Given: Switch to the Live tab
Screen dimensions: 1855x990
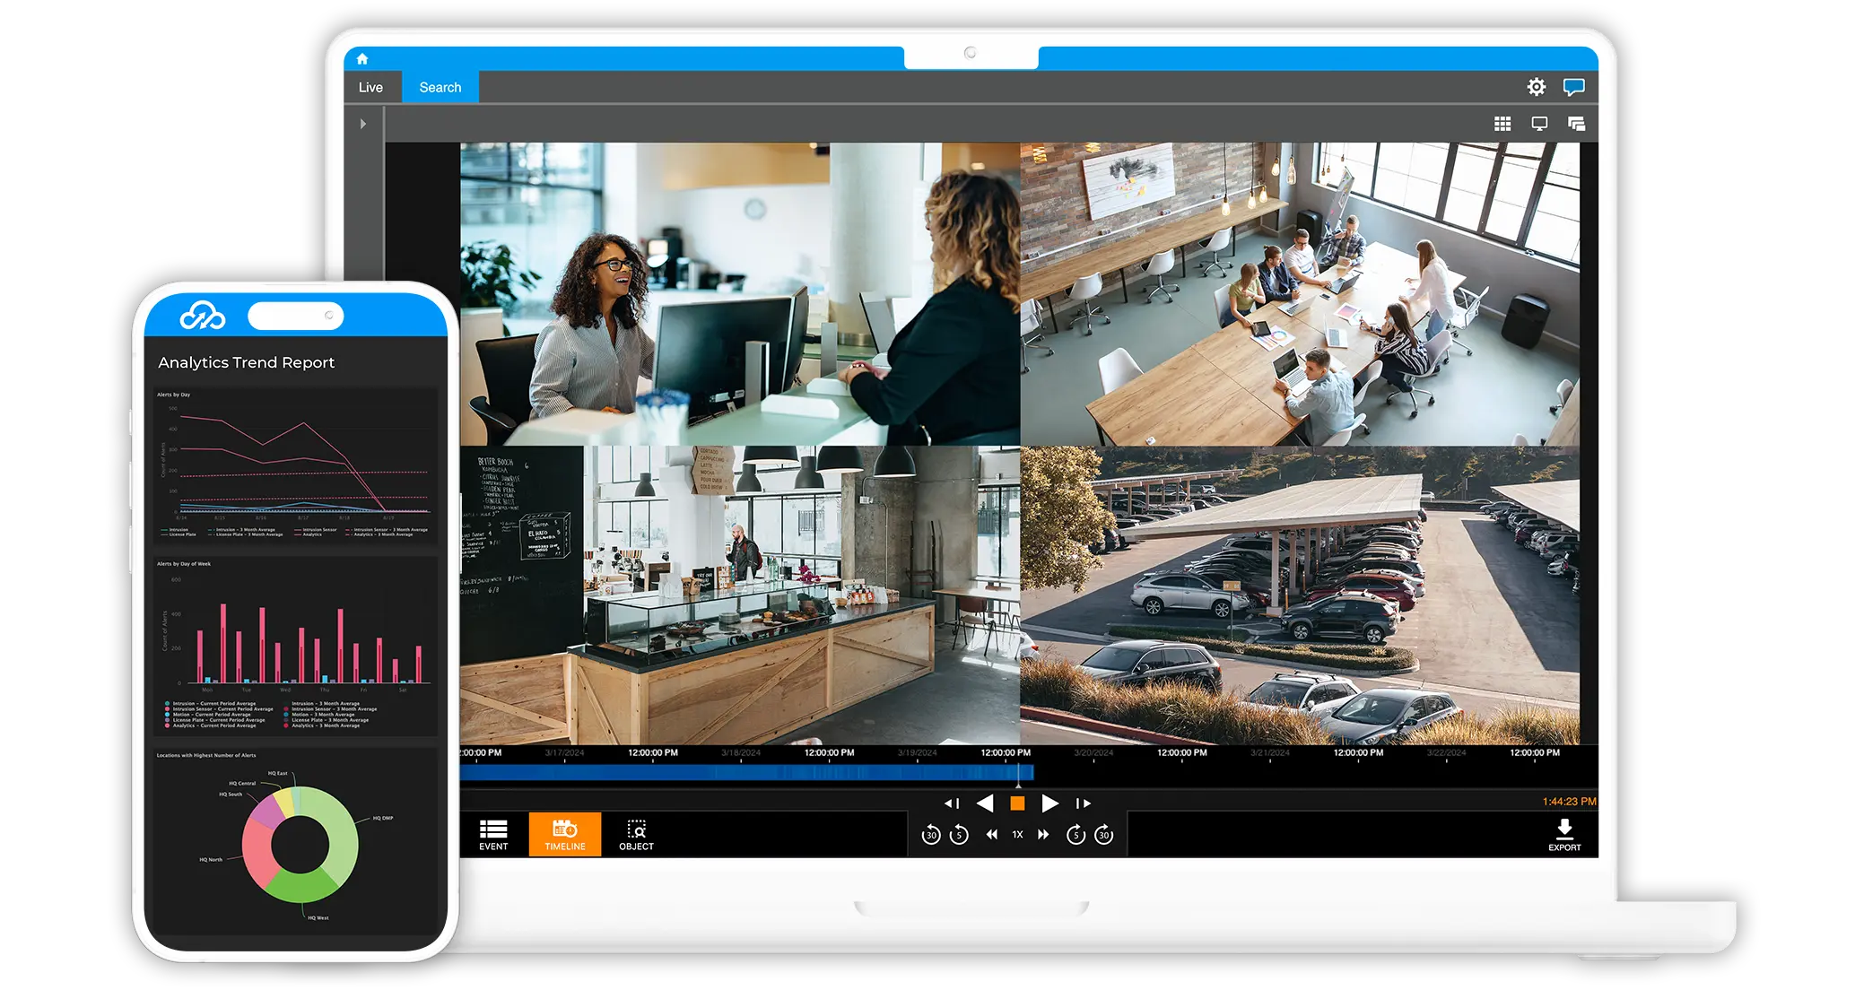Looking at the screenshot, I should tap(370, 87).
